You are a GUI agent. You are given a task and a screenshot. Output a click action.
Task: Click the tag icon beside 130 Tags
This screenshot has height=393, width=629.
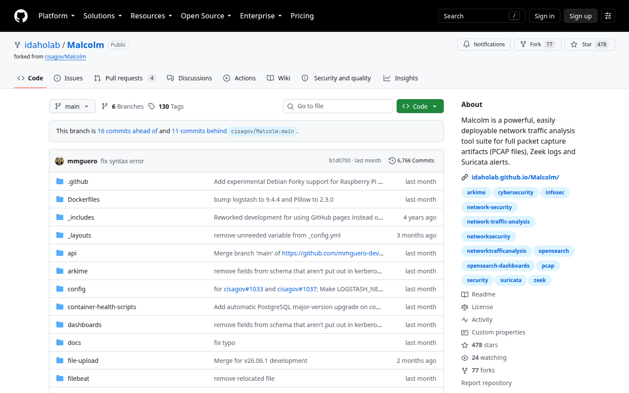click(152, 106)
